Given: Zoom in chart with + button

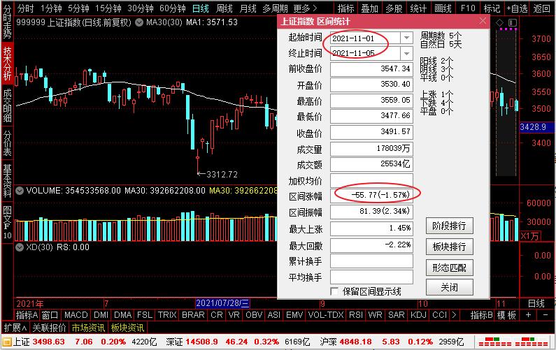Looking at the screenshot, I should click(528, 314).
